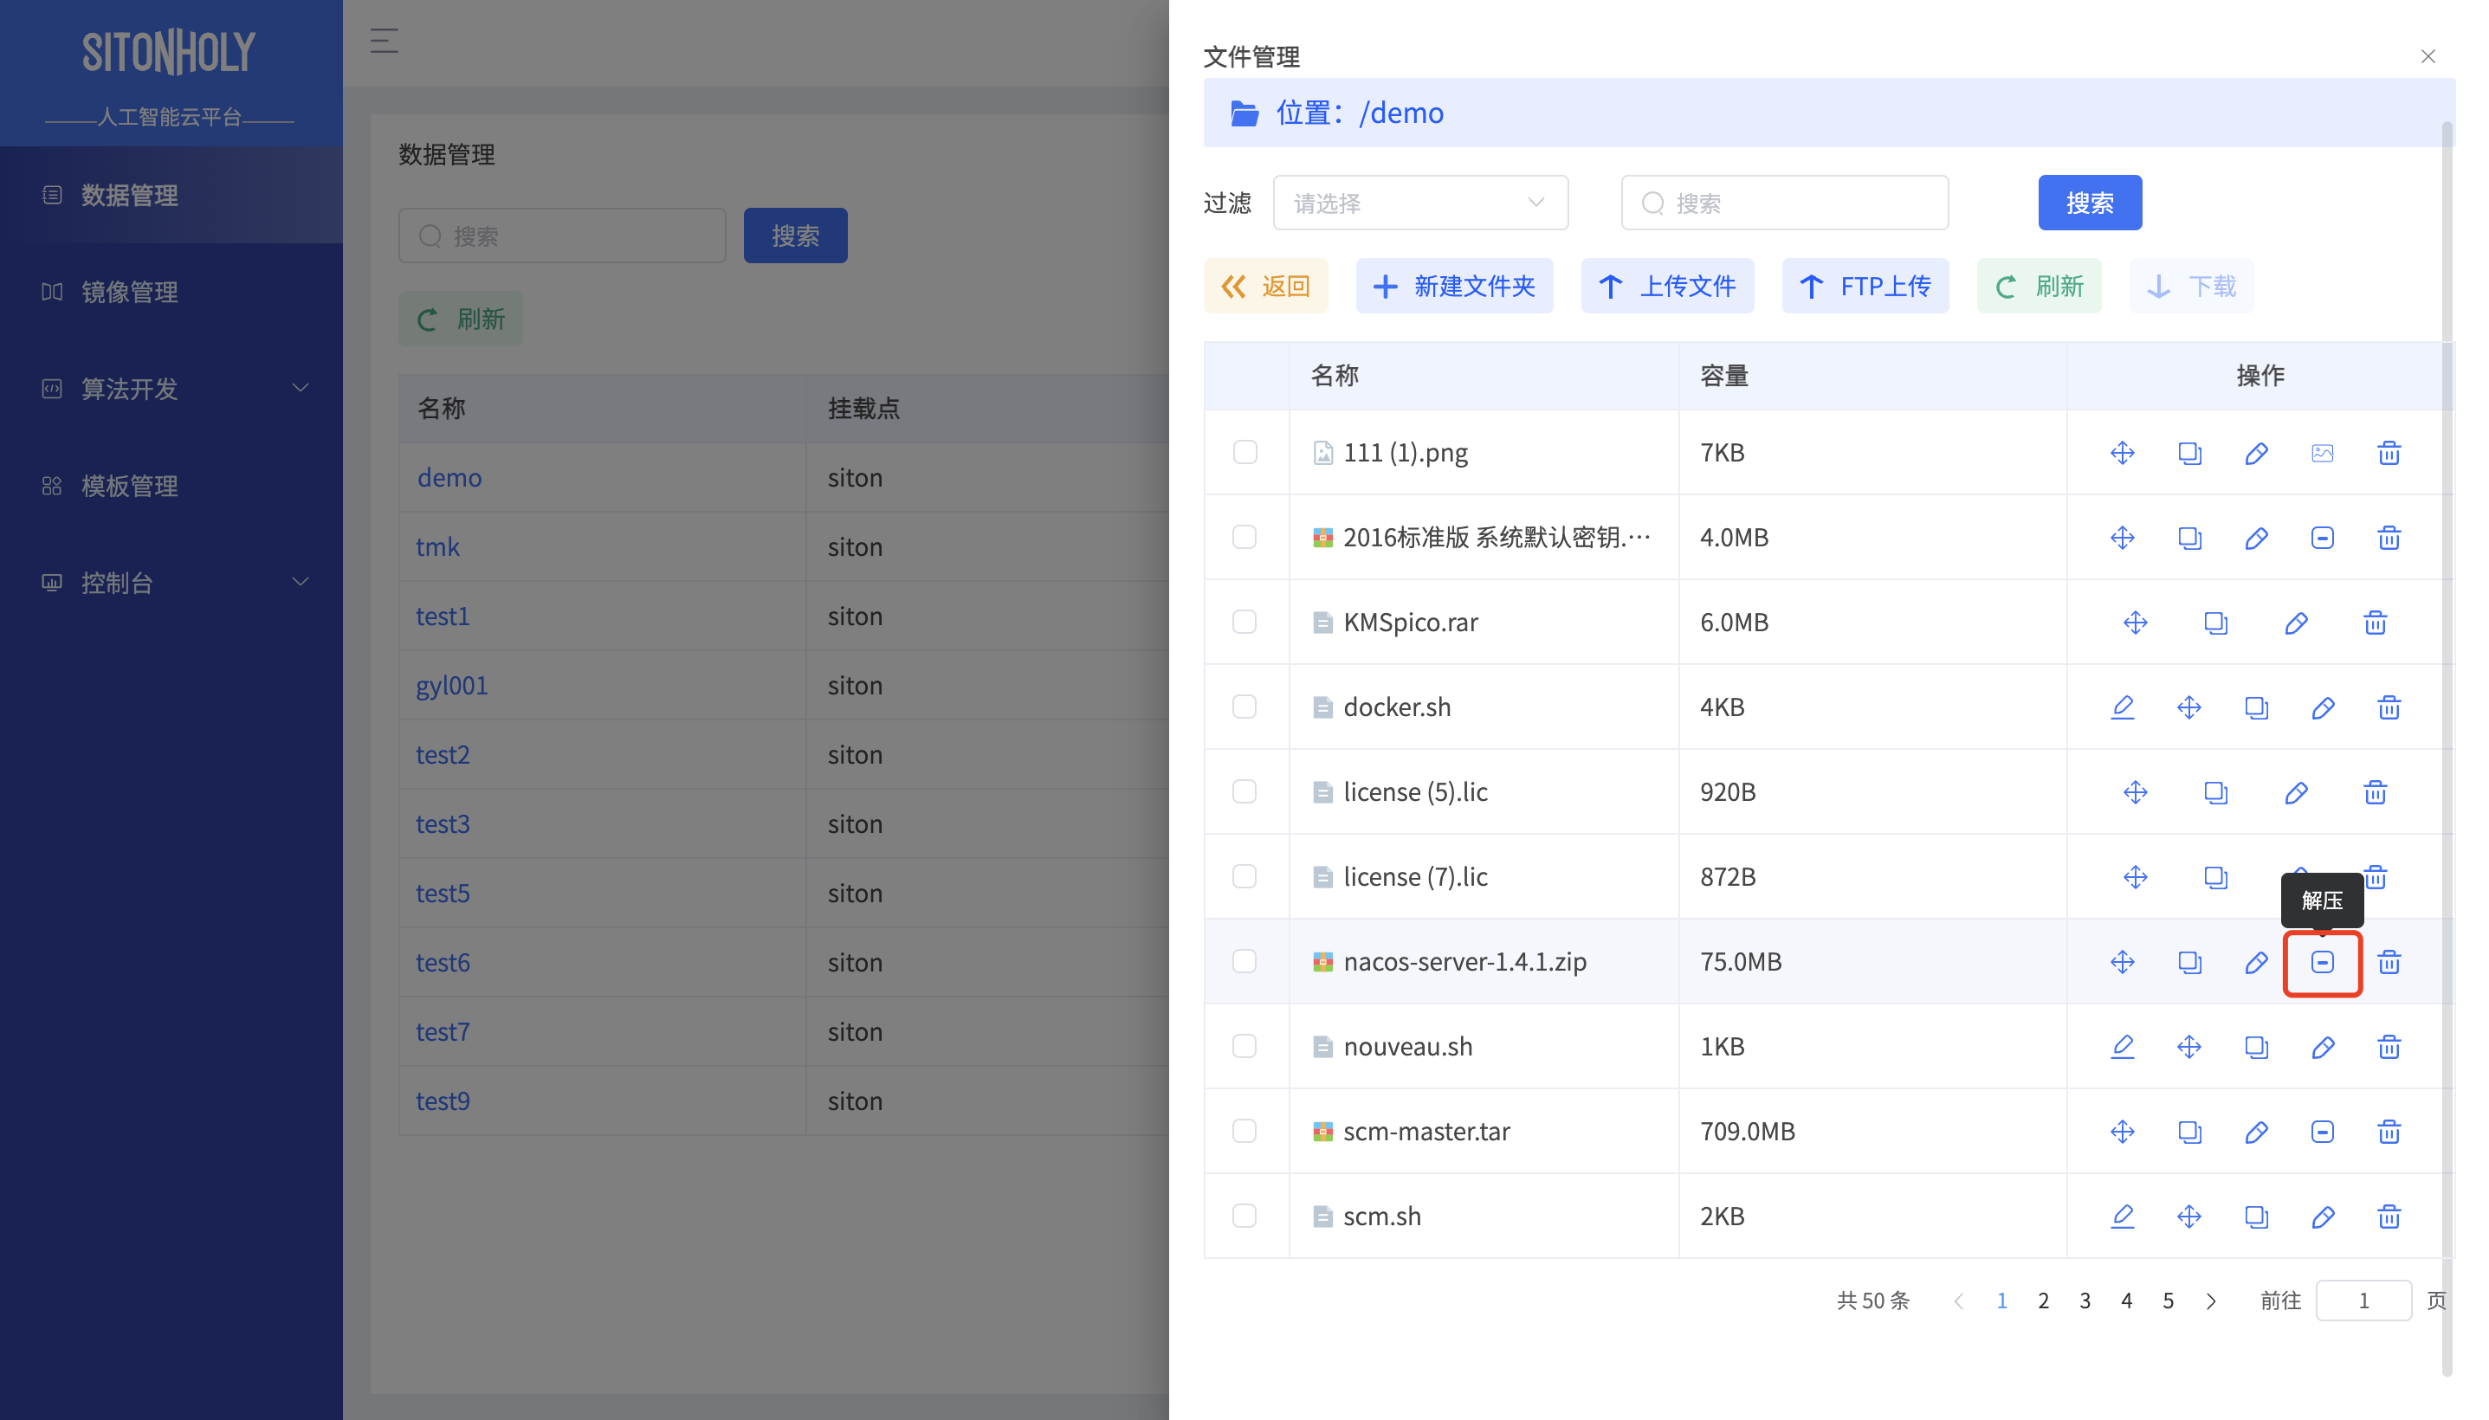Expand the 算法开发 sidebar menu

[x=171, y=389]
